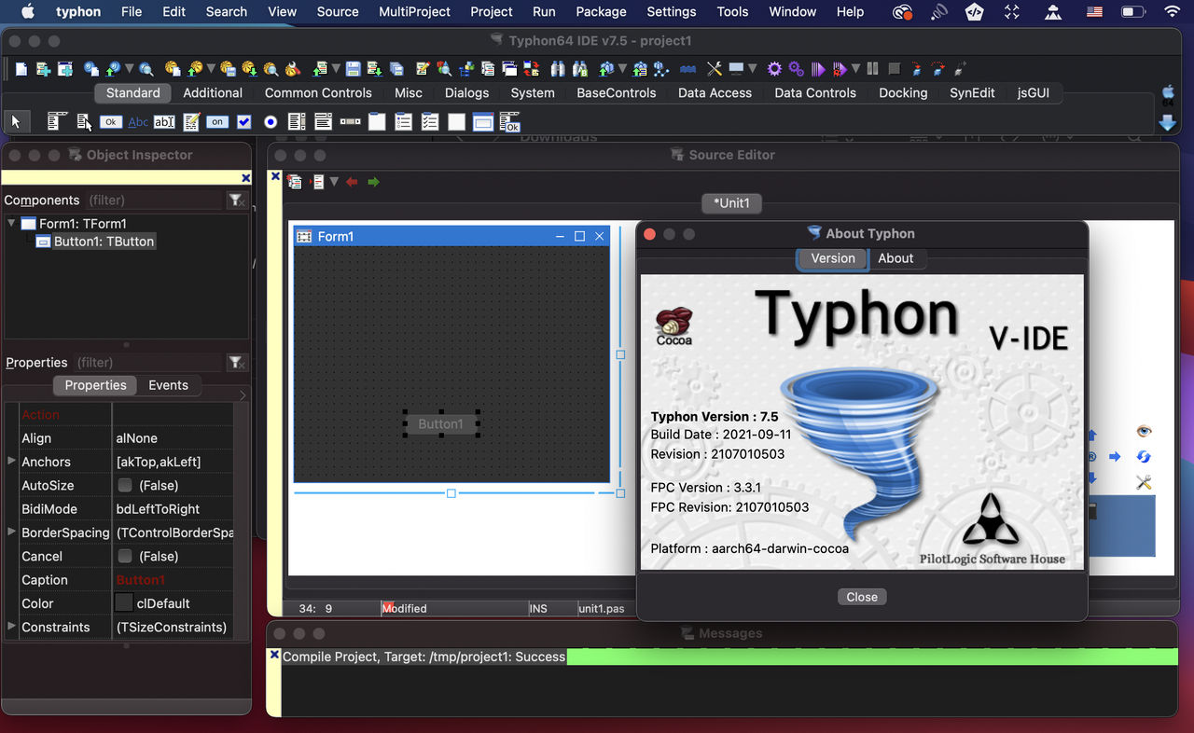
Task: Pick the TPopupMenu component icon
Action: pyautogui.click(x=84, y=121)
